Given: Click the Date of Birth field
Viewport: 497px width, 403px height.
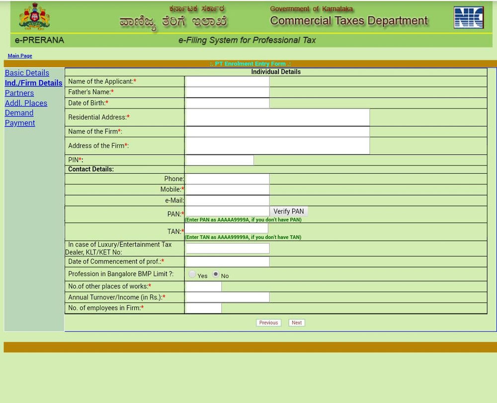Looking at the screenshot, I should [226, 103].
